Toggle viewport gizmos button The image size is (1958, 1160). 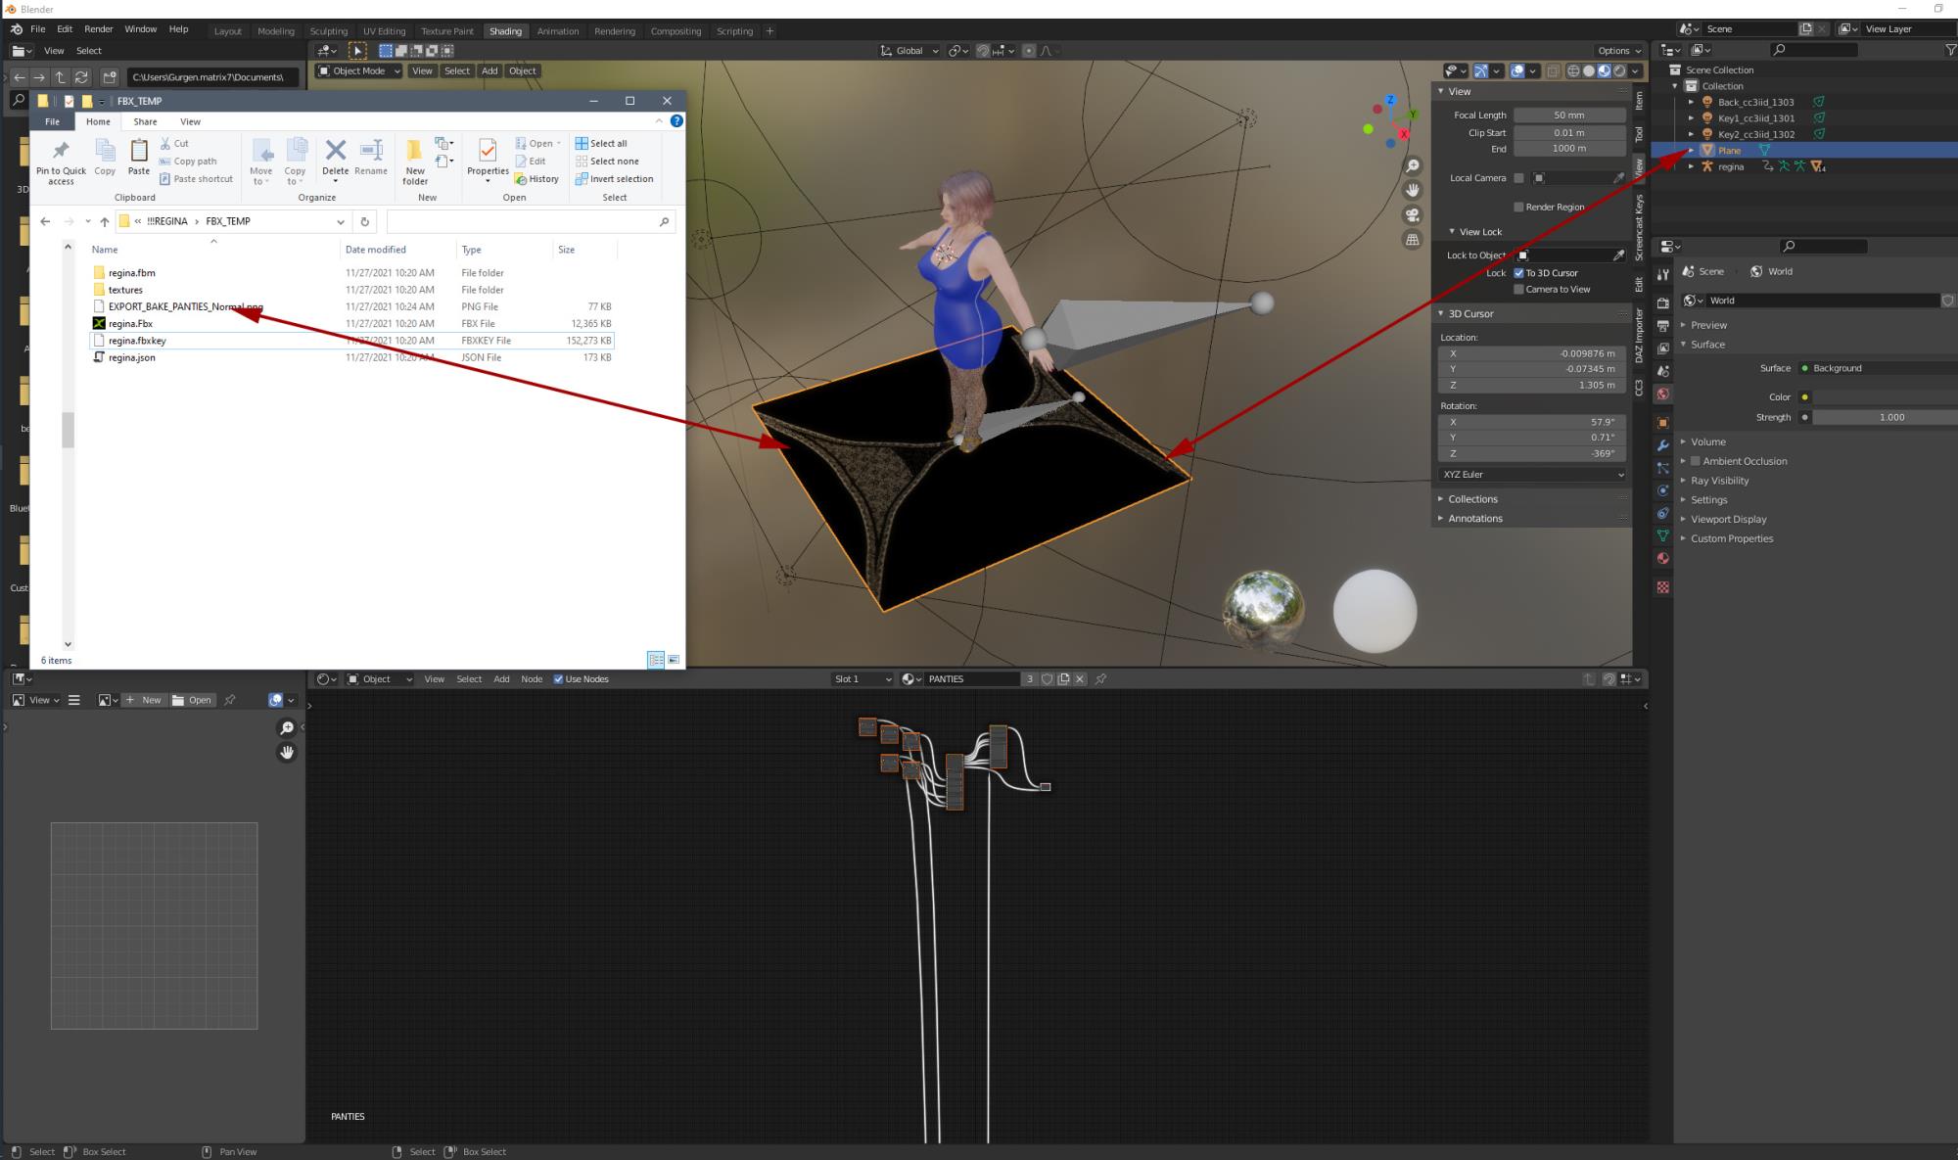1482,70
